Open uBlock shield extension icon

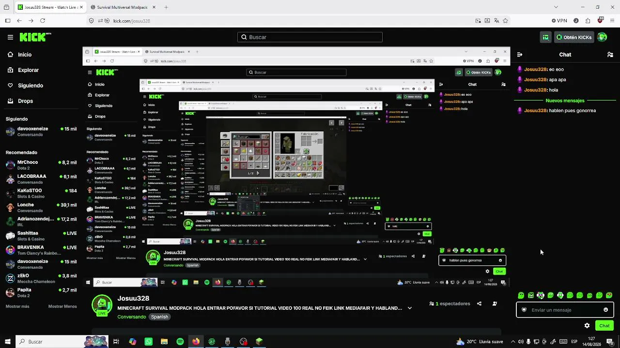(x=601, y=21)
